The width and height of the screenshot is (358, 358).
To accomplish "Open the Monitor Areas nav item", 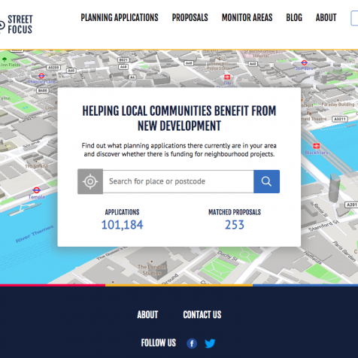I will pyautogui.click(x=247, y=17).
